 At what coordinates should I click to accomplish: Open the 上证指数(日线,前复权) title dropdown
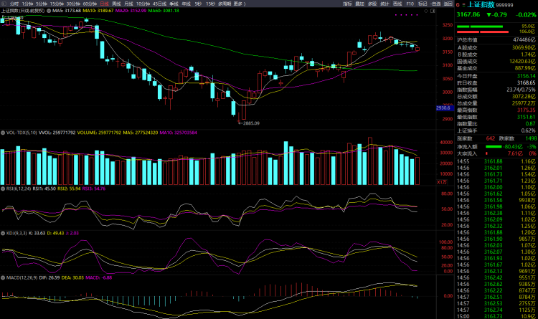(x=22, y=11)
